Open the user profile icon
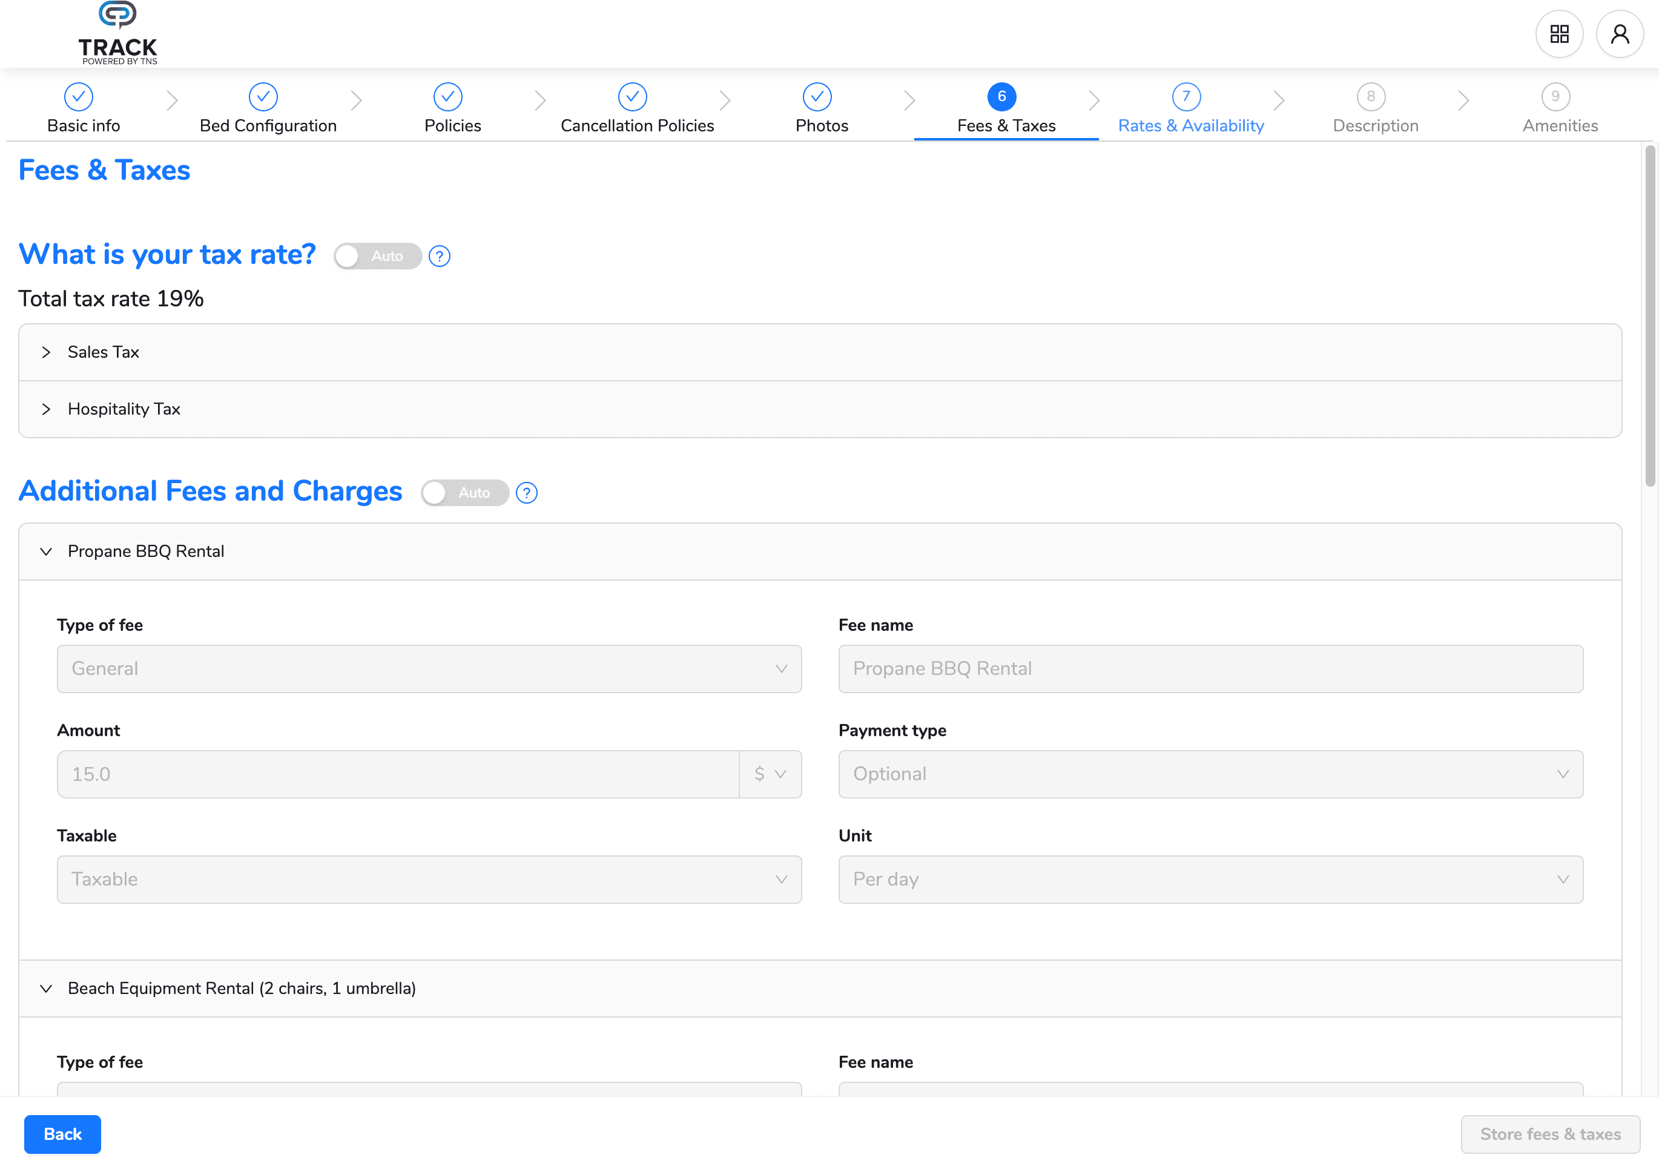This screenshot has width=1659, height=1172. (x=1619, y=34)
